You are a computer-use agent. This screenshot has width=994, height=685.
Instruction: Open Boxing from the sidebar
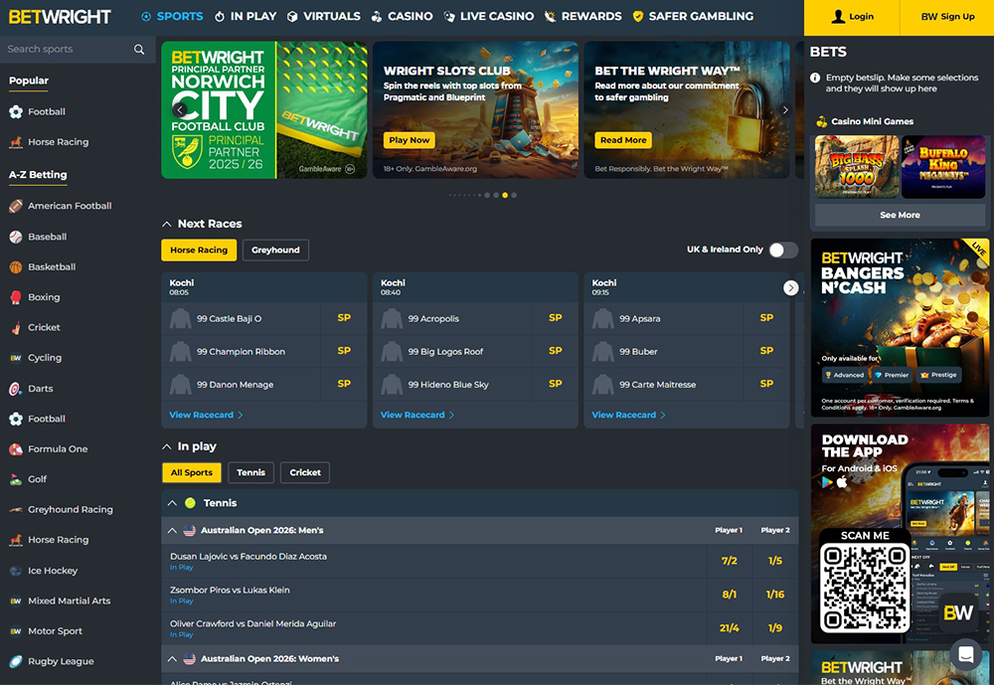pyautogui.click(x=44, y=297)
